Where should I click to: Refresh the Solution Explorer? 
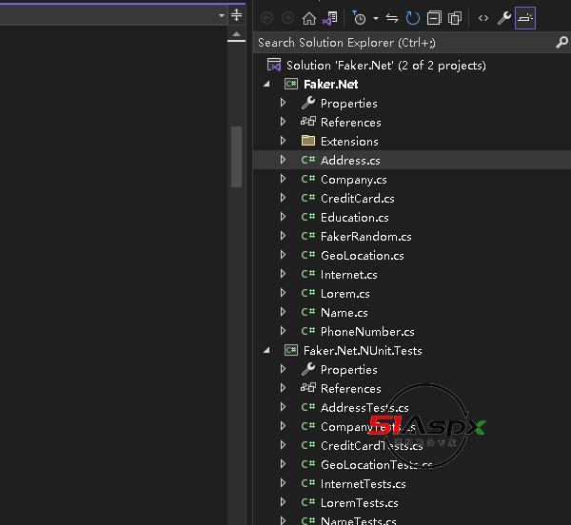point(412,18)
